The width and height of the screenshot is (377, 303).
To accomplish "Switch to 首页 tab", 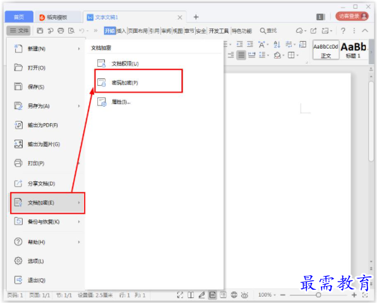I will point(19,17).
